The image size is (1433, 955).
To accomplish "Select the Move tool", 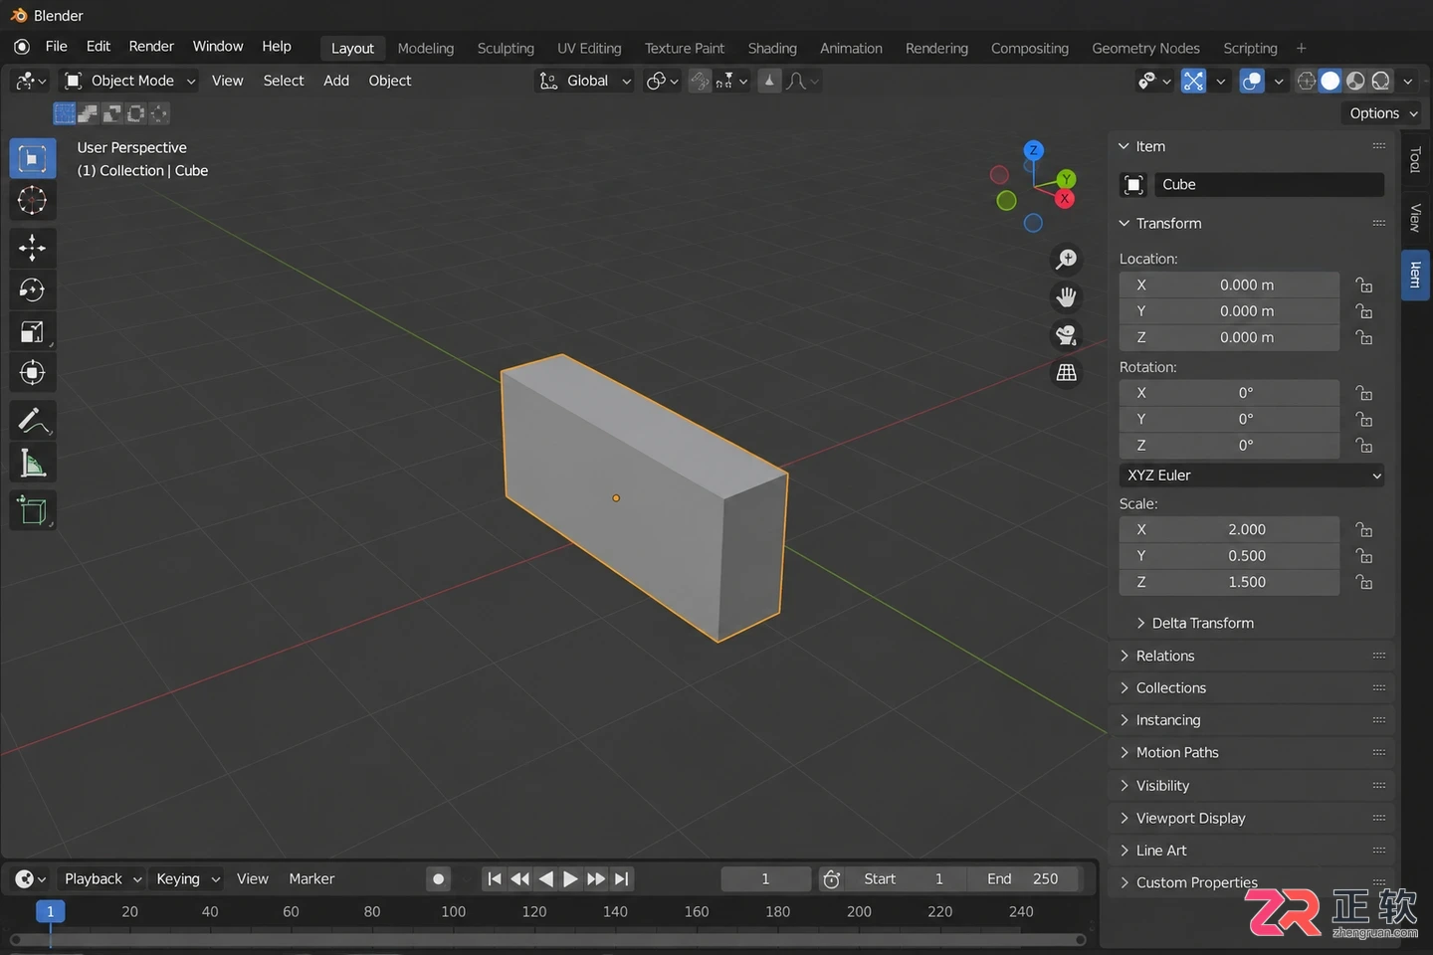I will [x=33, y=248].
